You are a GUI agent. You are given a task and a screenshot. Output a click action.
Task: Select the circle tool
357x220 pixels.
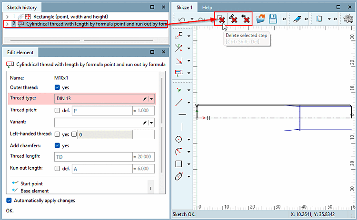tap(179, 139)
